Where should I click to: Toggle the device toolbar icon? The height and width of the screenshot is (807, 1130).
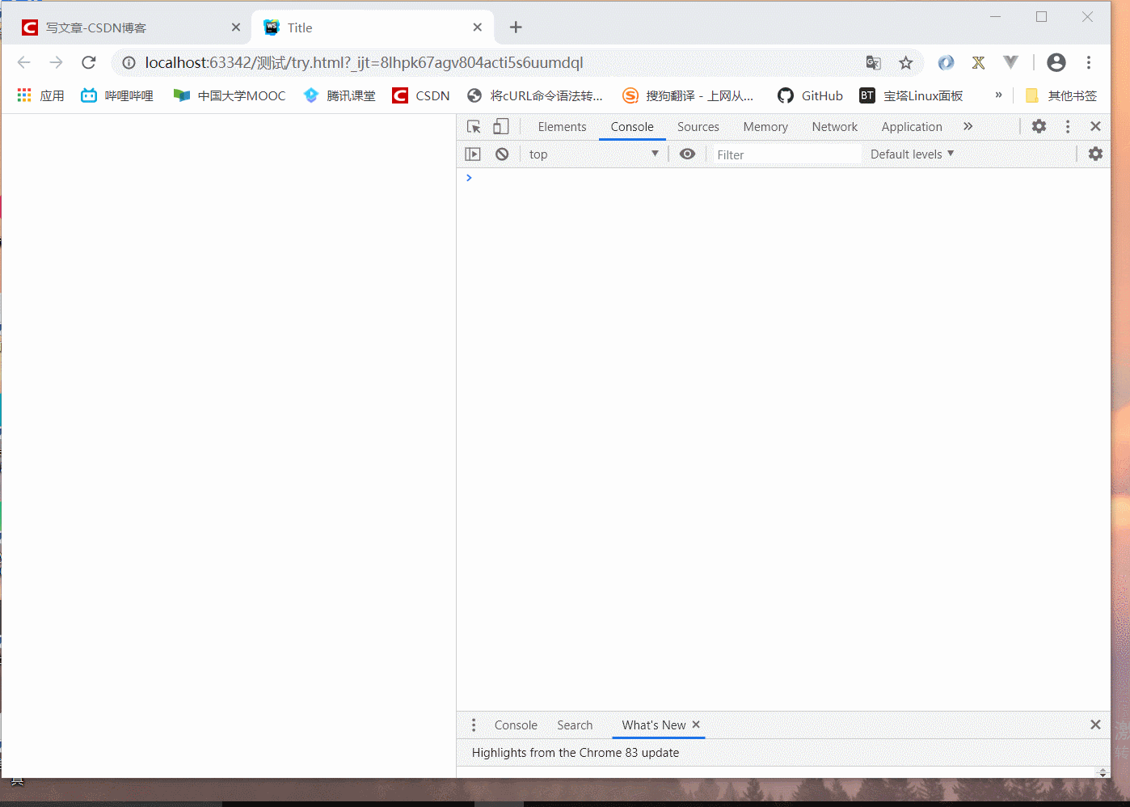(501, 127)
